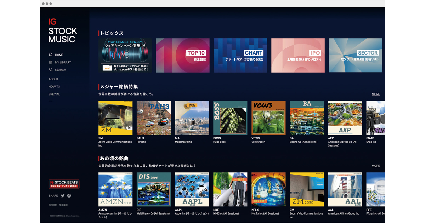Select the NFLX 2017 album cover

[268, 189]
